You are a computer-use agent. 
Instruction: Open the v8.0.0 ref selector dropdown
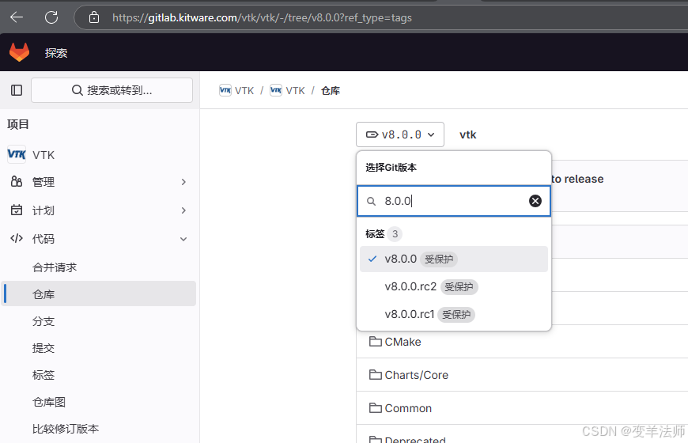click(399, 134)
